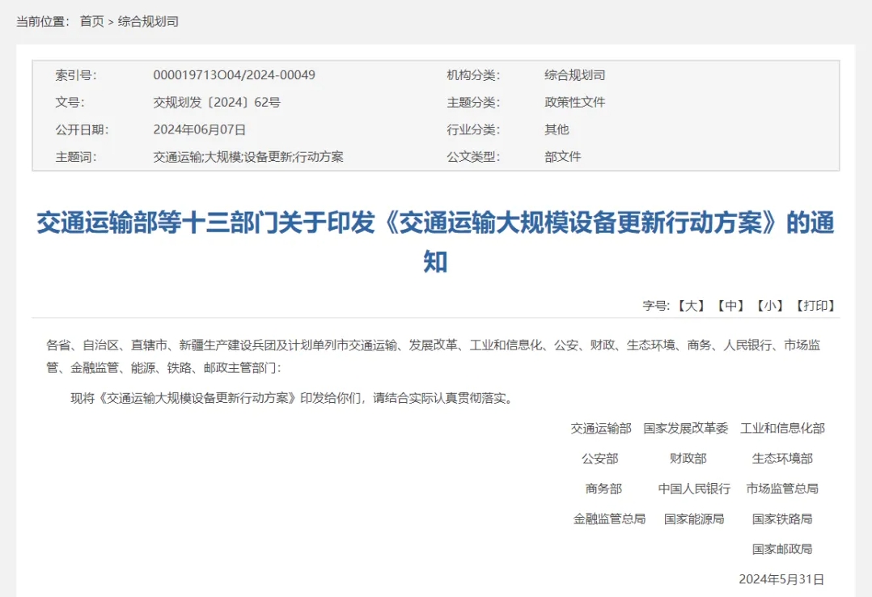Open the 综合规划司 机构分类 link

574,75
